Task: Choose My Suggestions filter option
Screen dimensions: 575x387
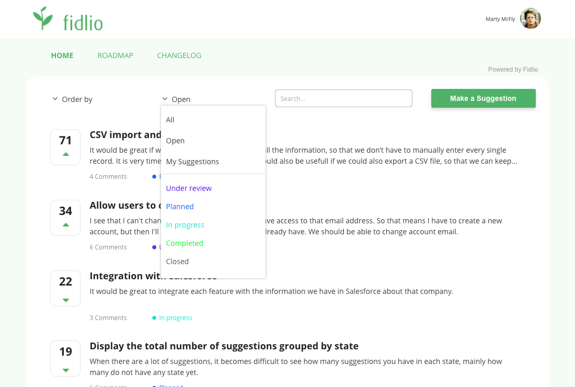Action: [x=192, y=162]
